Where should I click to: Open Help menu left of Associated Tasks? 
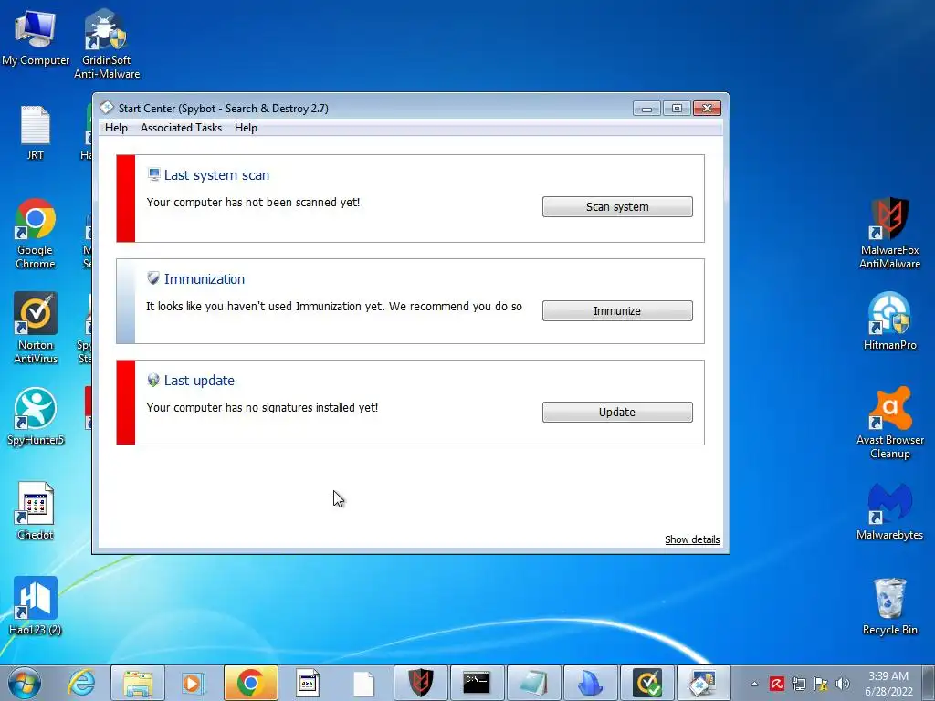(x=116, y=128)
